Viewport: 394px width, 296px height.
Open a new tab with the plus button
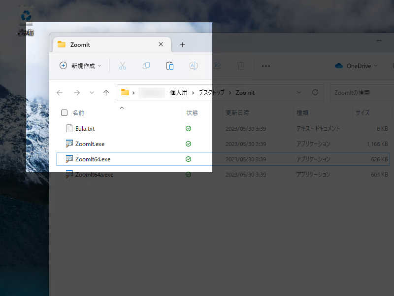182,44
